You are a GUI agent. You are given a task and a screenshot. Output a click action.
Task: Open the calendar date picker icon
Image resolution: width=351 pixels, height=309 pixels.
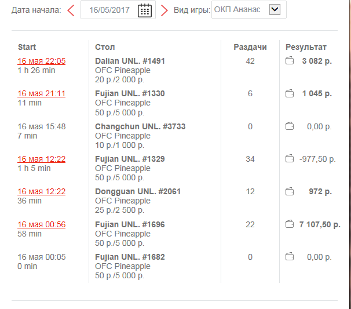tap(145, 10)
